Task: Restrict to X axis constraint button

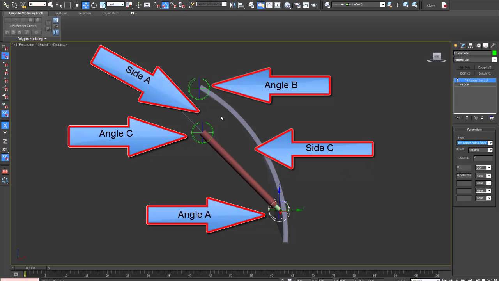Action: click(x=5, y=125)
